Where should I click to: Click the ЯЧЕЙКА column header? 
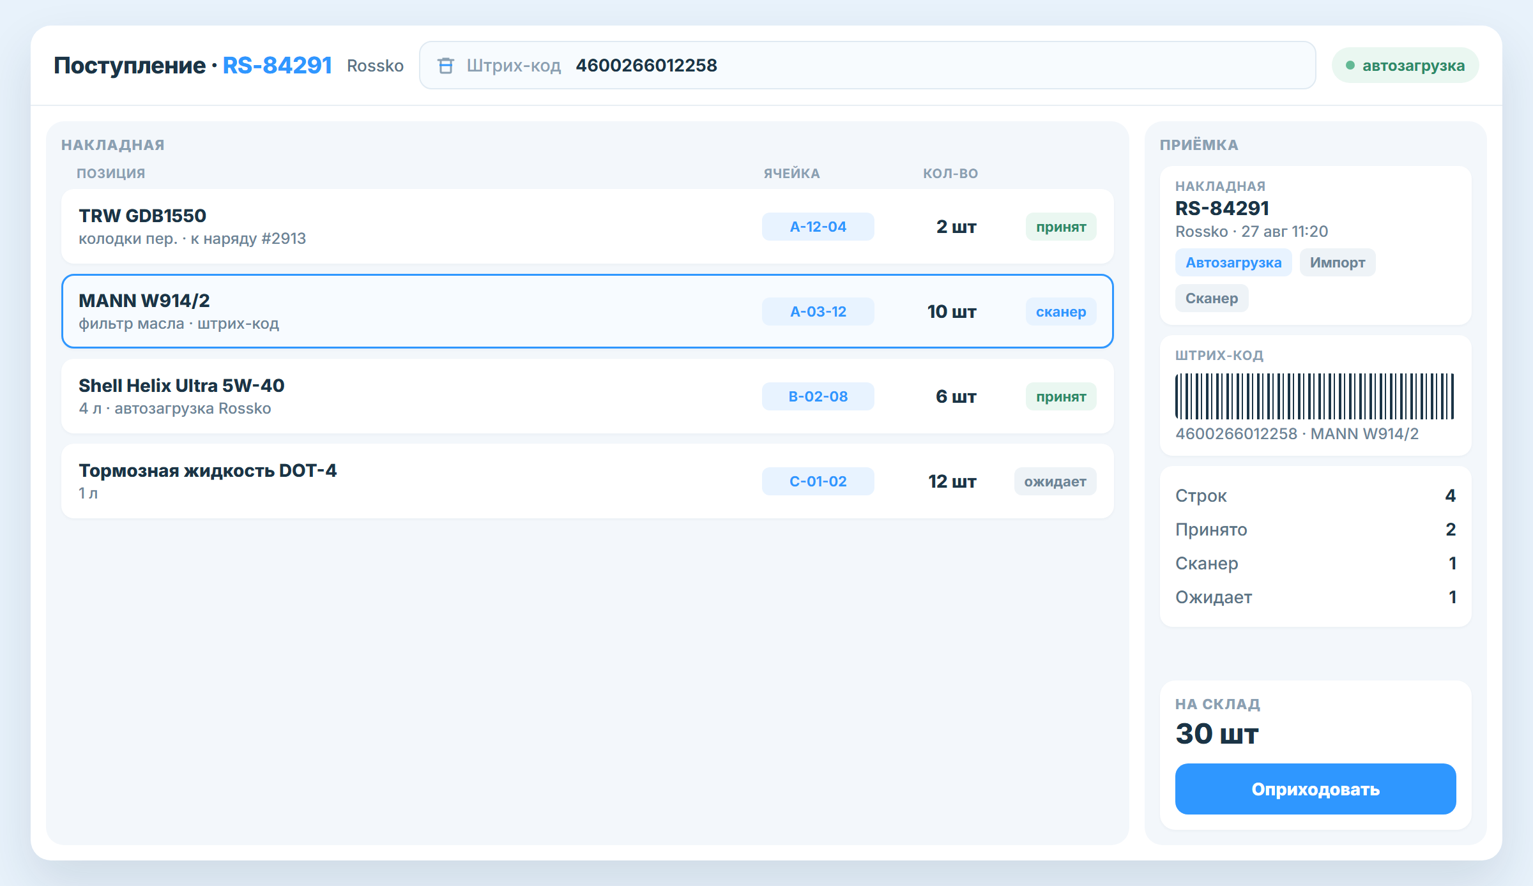pyautogui.click(x=791, y=173)
